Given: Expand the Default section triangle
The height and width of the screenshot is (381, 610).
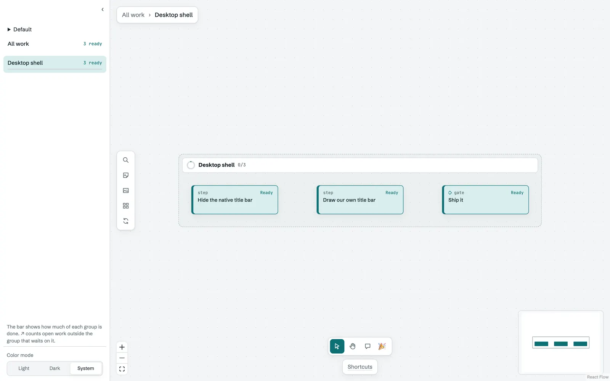Looking at the screenshot, I should coord(9,29).
